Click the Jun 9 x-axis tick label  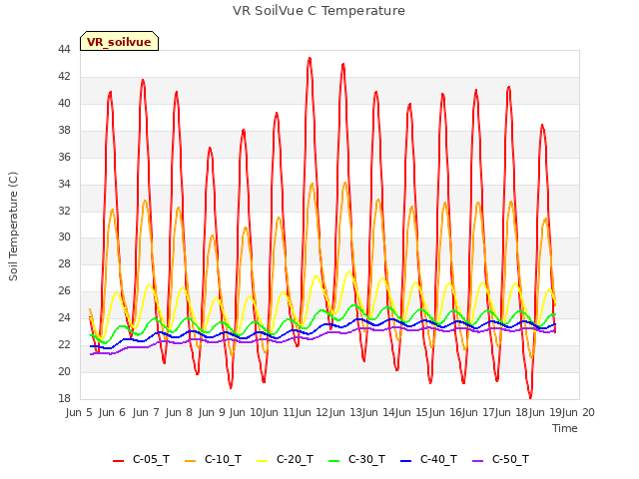coord(212,412)
